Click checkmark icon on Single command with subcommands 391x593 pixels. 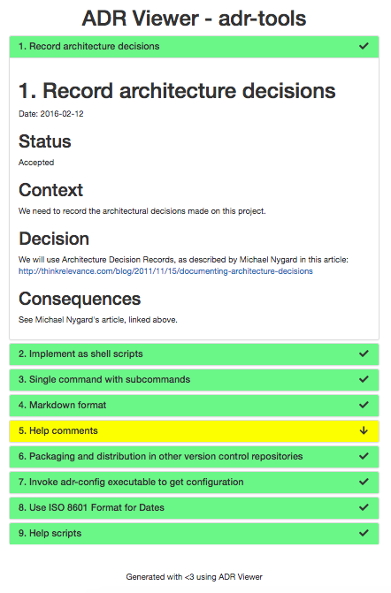click(x=364, y=379)
